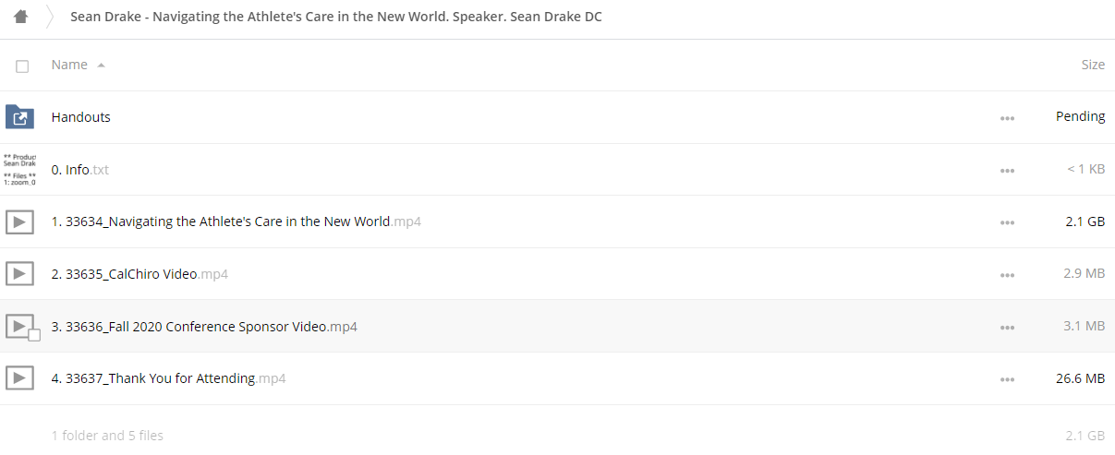
Task: Open more options for Fall 2020 Conference Sponsor Video
Action: coord(1007,327)
